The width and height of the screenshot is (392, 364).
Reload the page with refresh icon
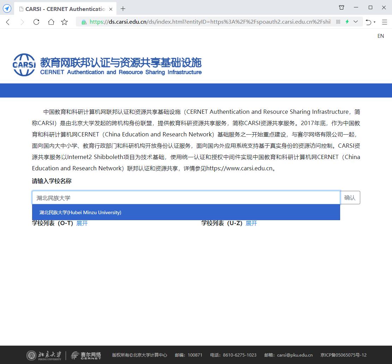pyautogui.click(x=36, y=22)
